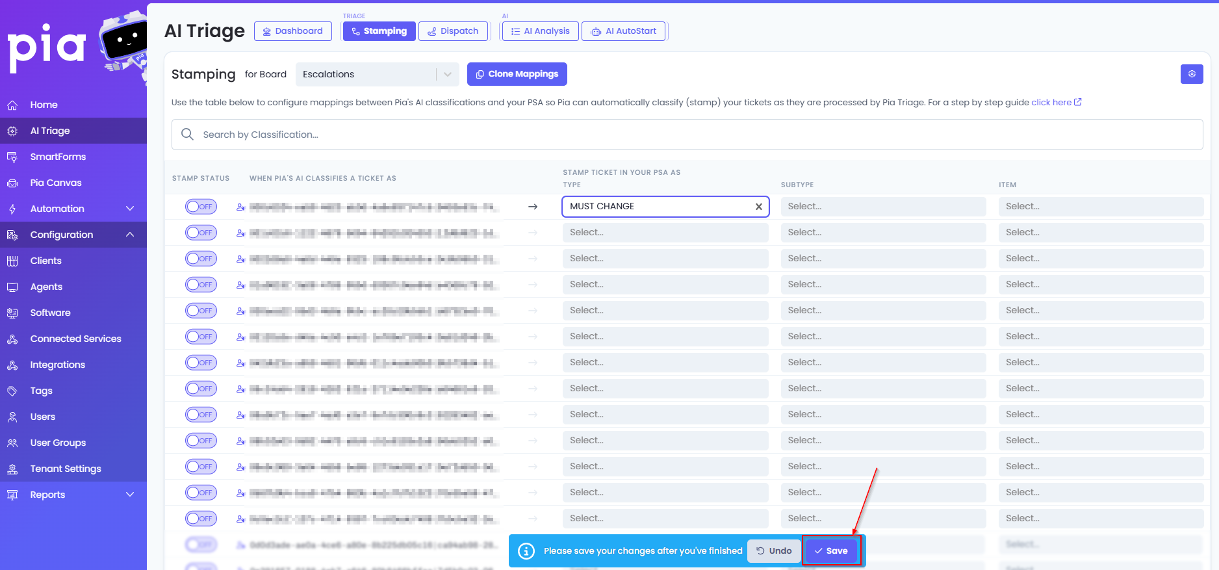Click the search magnifier icon
1219x570 pixels.
pos(187,135)
